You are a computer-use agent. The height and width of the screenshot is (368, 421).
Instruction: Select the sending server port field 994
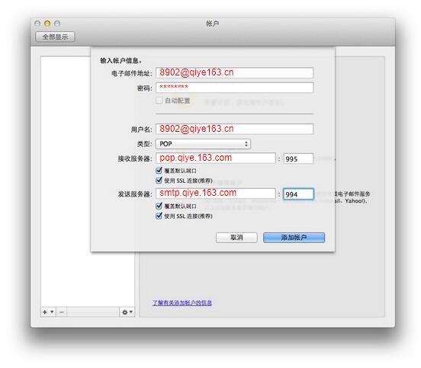coord(298,194)
